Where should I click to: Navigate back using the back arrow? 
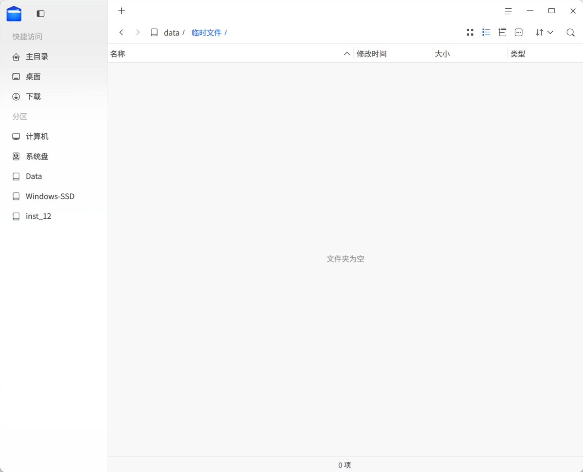click(x=121, y=32)
